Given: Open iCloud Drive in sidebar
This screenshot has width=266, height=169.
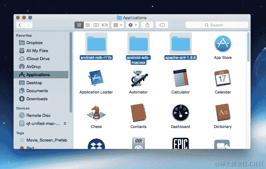Looking at the screenshot, I should [x=41, y=59].
